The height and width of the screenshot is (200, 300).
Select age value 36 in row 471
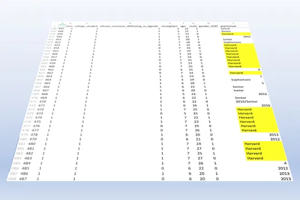coord(194,106)
